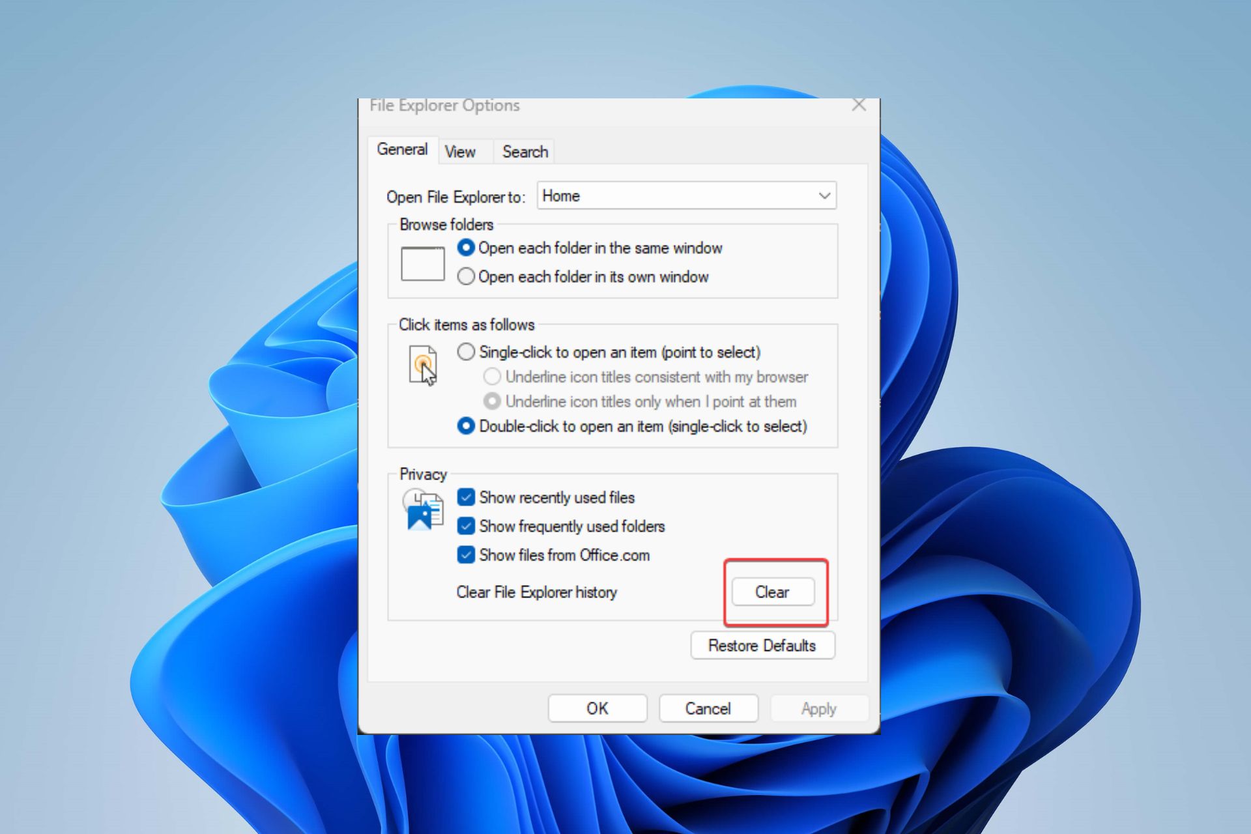Click the Browse folders window icon

click(423, 264)
